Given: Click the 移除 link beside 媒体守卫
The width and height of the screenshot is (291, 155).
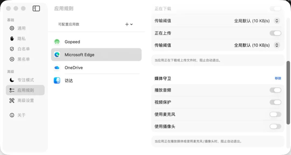Looking at the screenshot, I should pos(278,78).
